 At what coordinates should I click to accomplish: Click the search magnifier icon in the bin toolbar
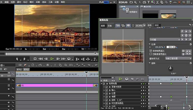coord(135,2)
